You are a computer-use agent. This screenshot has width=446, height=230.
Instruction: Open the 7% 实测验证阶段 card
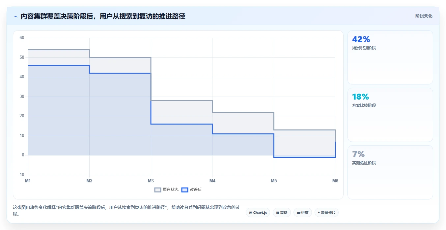click(390, 172)
